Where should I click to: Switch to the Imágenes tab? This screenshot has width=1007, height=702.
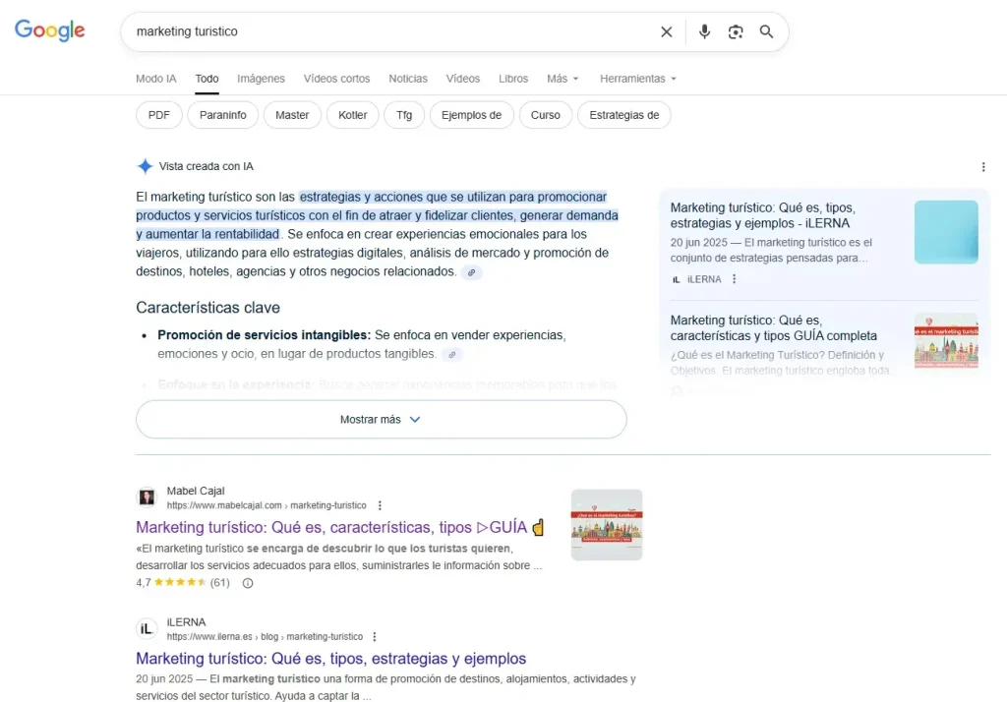pyautogui.click(x=261, y=79)
